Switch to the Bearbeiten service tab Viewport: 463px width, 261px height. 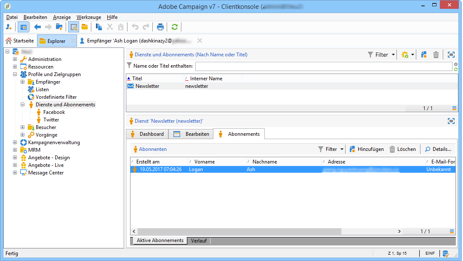pos(191,134)
